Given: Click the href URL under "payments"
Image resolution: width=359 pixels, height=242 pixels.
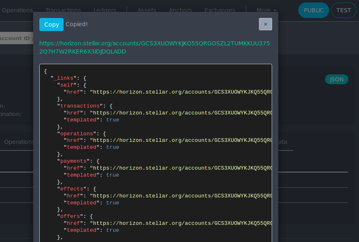Looking at the screenshot, I should coord(181,168).
